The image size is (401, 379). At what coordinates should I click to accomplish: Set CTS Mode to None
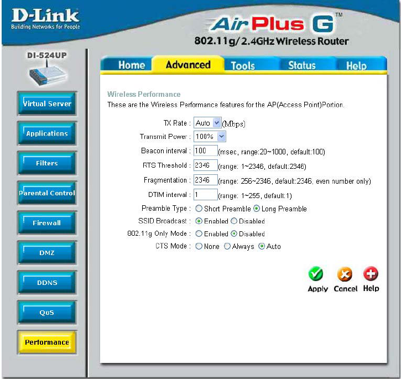pyautogui.click(x=199, y=246)
